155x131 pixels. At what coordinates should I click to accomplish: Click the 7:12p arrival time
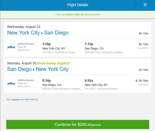pos(89,44)
